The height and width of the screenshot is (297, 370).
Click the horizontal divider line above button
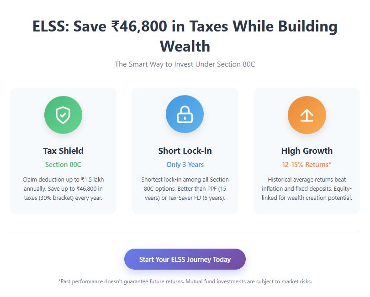pyautogui.click(x=185, y=233)
